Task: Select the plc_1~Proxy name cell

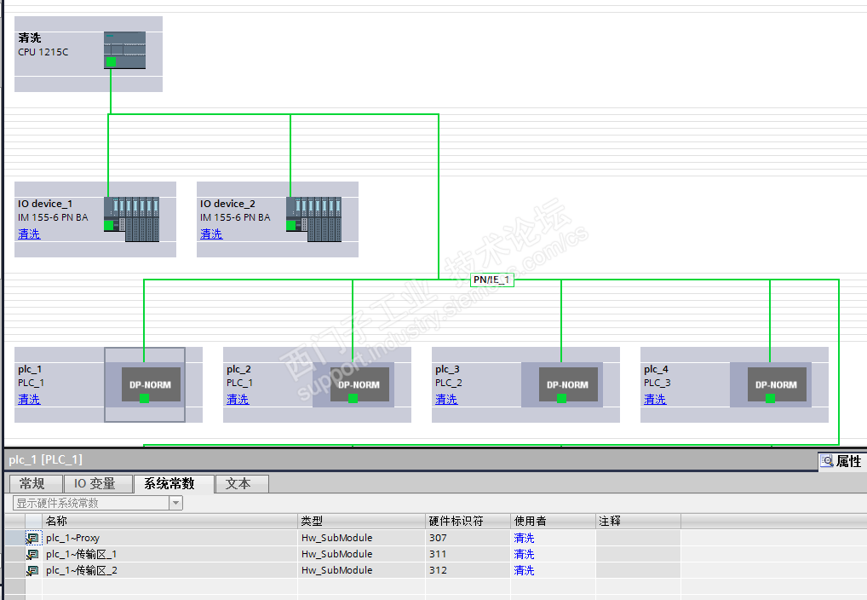Action: point(170,538)
